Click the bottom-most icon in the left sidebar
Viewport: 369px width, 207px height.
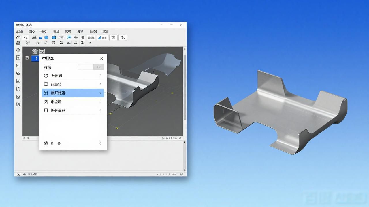[18, 104]
